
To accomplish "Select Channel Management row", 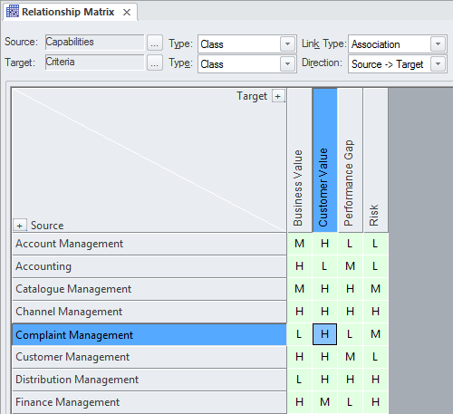I will (149, 312).
